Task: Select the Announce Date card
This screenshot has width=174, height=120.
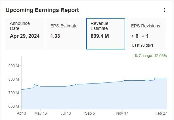Action: coord(25,34)
